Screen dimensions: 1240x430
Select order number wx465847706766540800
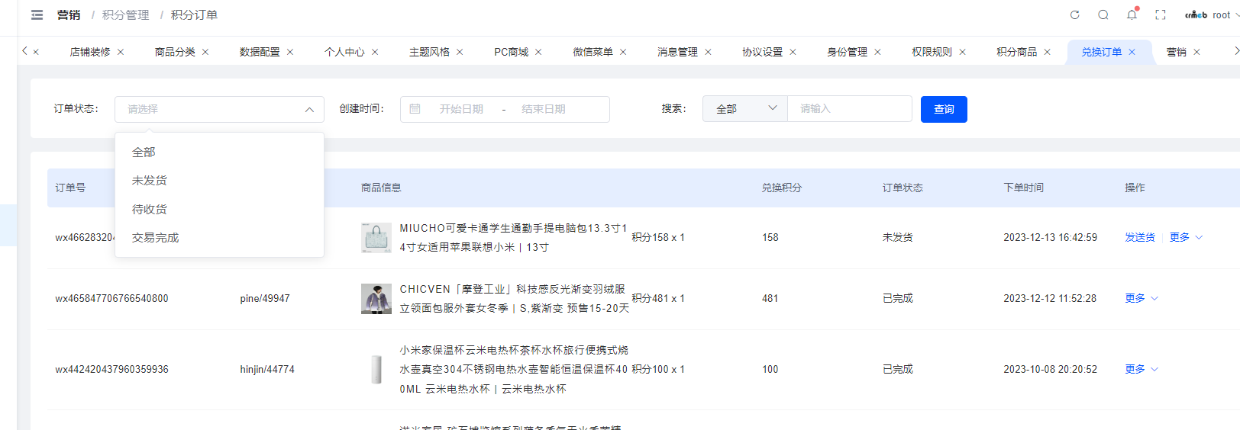point(111,299)
